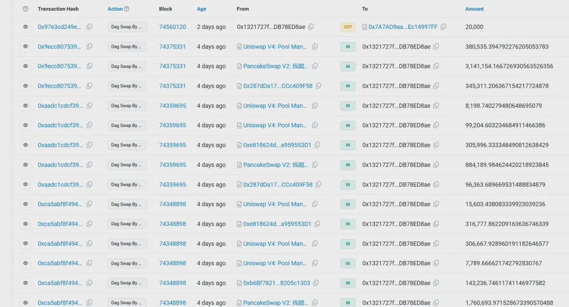Click the question mark icon beside Action header
The width and height of the screenshot is (569, 307).
point(126,9)
